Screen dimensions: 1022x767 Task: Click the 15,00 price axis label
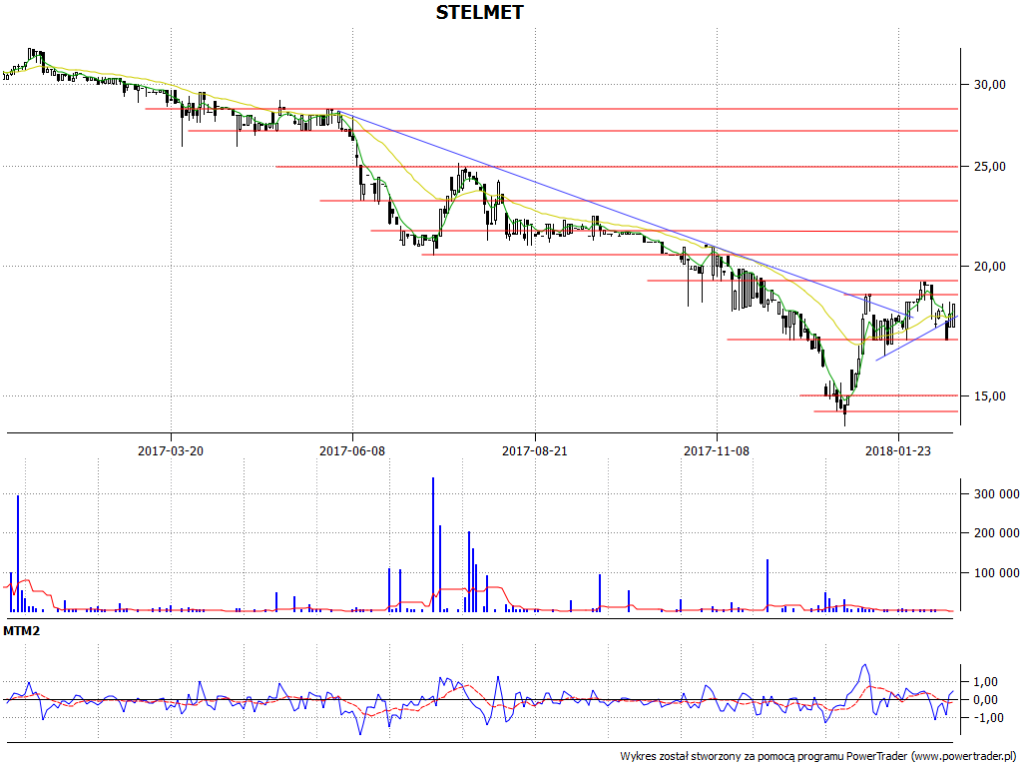989,395
